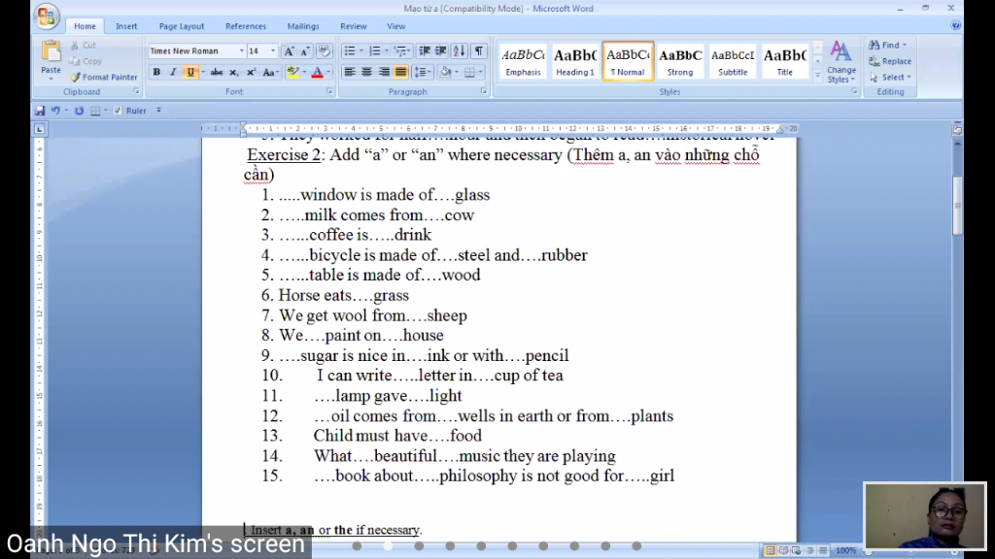Open the Change Styles menu

coord(841,61)
